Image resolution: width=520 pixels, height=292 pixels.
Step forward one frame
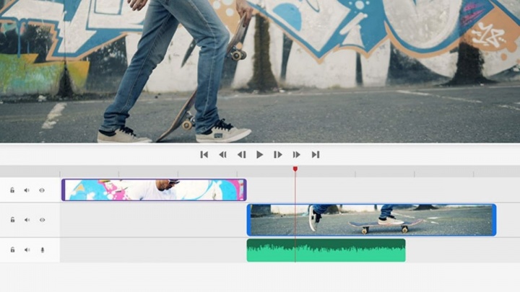[x=278, y=154]
